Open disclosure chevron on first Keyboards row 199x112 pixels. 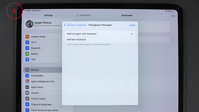coord(167,24)
